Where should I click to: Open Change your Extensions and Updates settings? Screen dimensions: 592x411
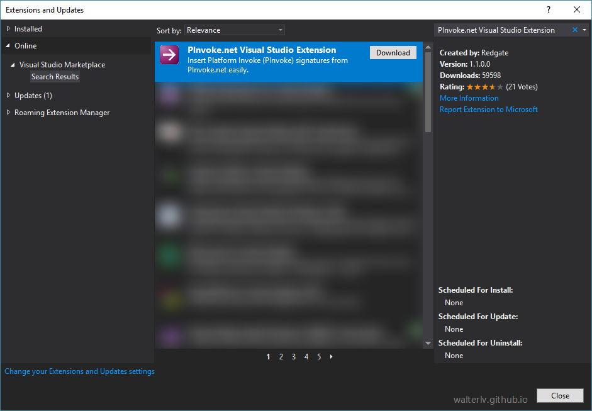[79, 371]
